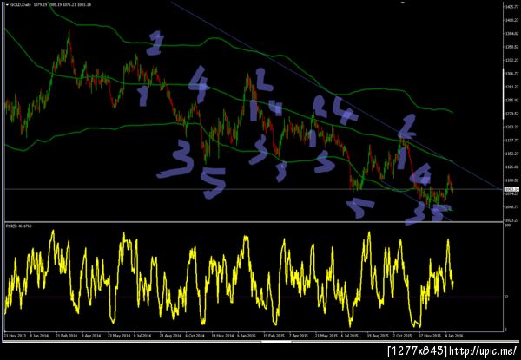Click the upic.me watermark link
Image resolution: width=521 pixels, height=360 pixels.
pyautogui.click(x=482, y=351)
